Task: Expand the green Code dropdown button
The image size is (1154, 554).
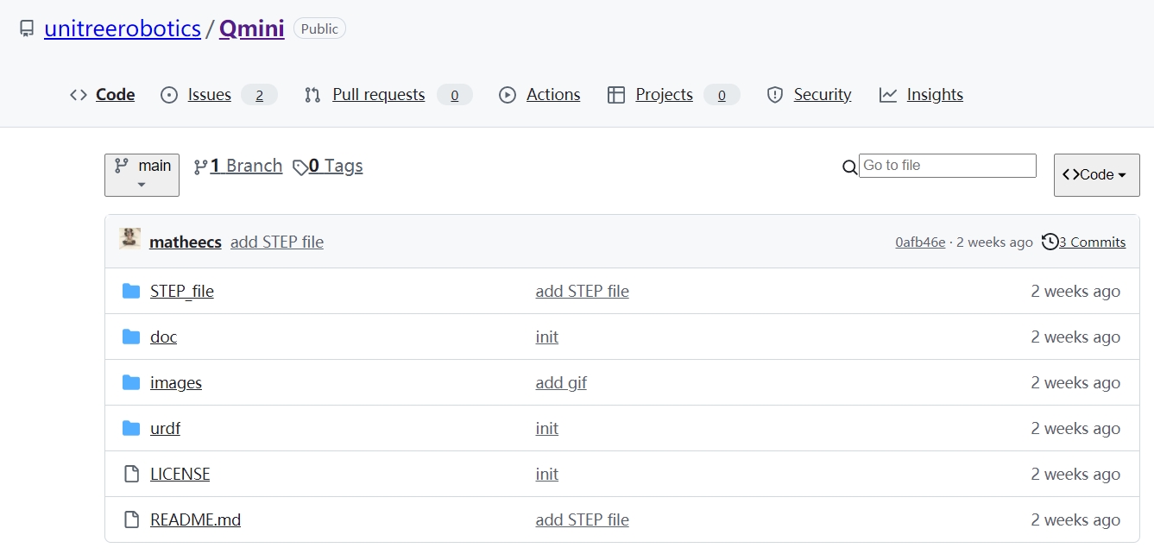Action: point(1096,174)
